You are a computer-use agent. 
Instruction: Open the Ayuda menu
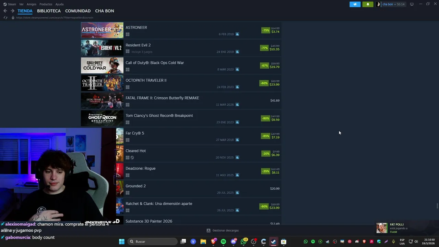pos(59,4)
